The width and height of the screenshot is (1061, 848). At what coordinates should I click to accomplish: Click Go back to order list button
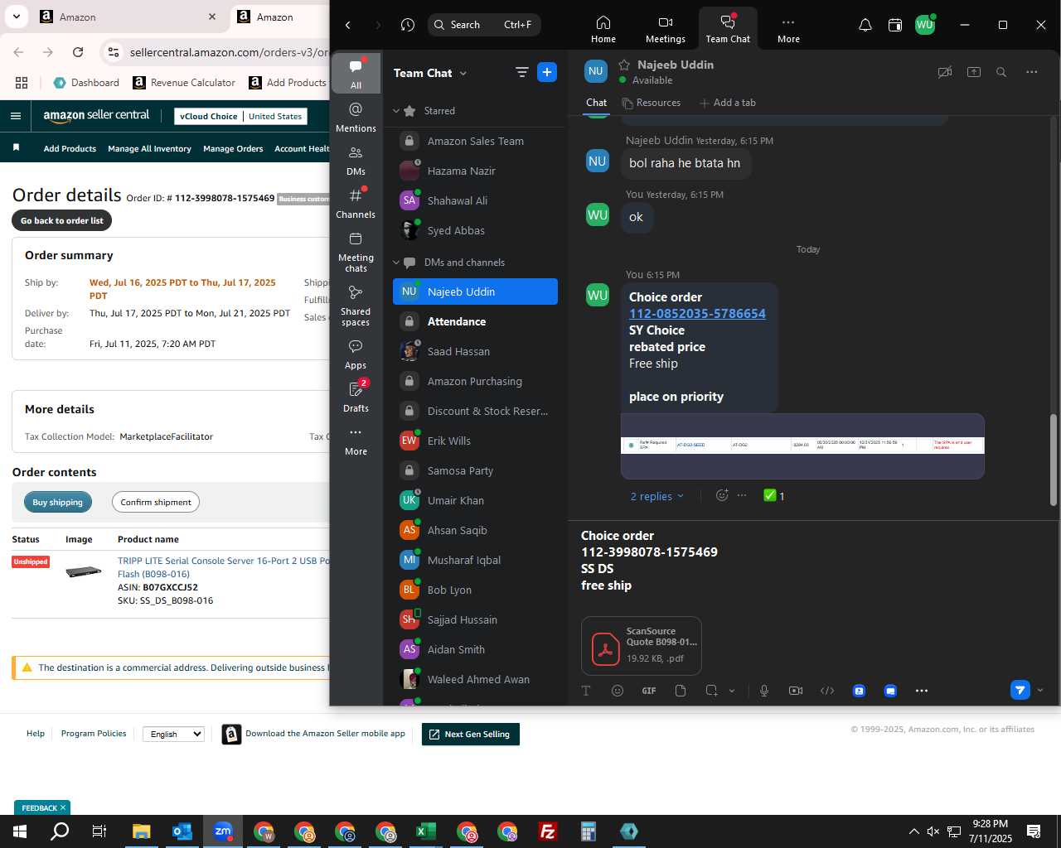62,220
